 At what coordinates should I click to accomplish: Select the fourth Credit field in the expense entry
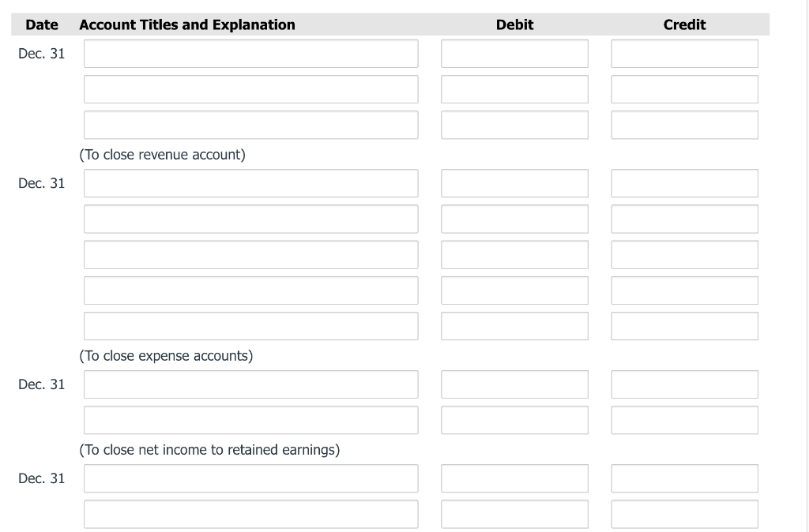click(684, 289)
